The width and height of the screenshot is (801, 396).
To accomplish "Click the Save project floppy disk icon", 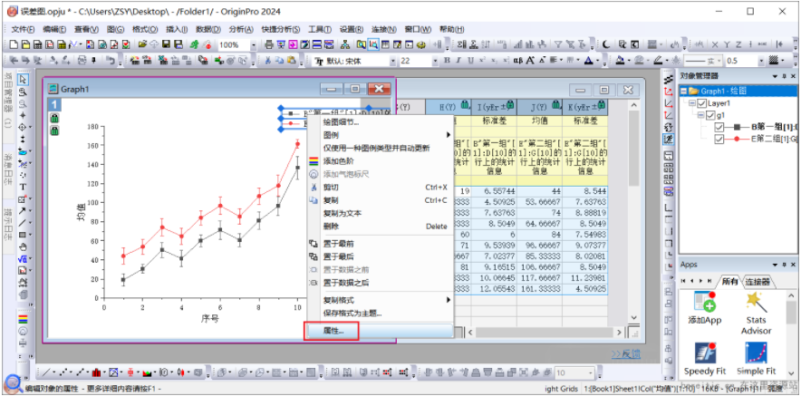I will coord(167,44).
